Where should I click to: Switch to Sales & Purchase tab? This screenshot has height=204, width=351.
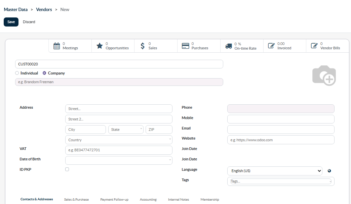[x=76, y=200]
